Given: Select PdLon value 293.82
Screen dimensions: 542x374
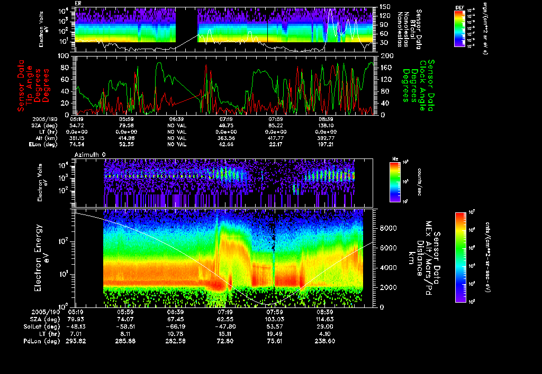Looking at the screenshot, I should [x=76, y=341].
